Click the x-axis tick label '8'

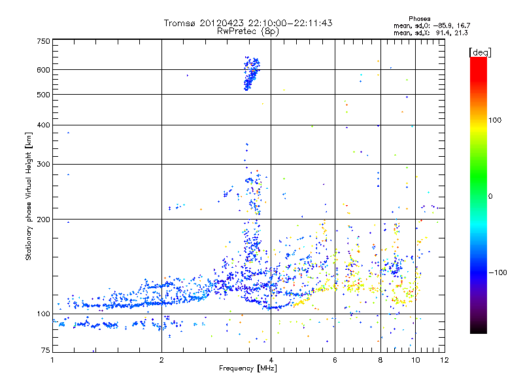(380, 360)
